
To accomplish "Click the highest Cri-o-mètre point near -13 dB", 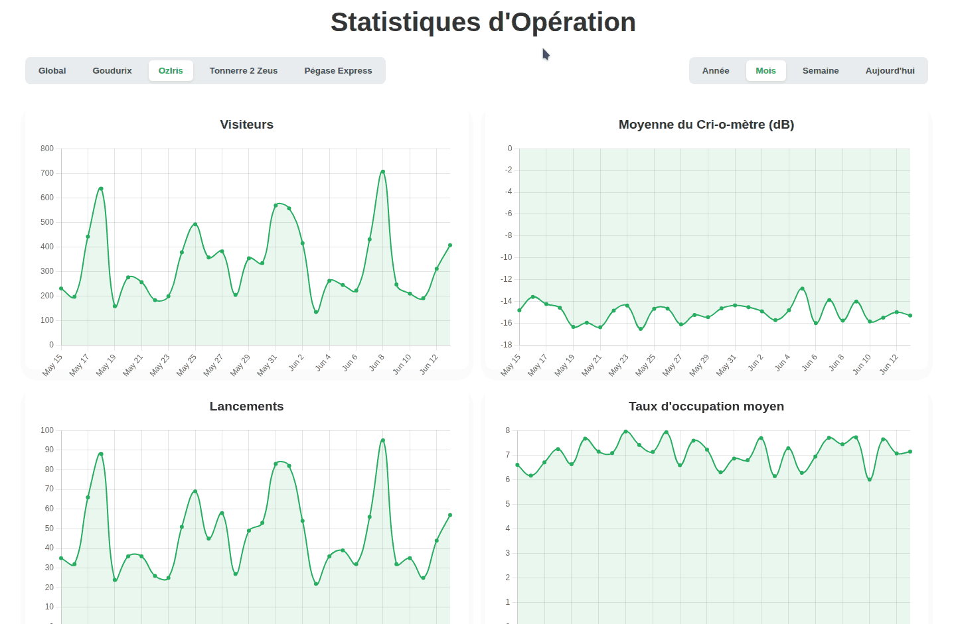I will tap(802, 288).
